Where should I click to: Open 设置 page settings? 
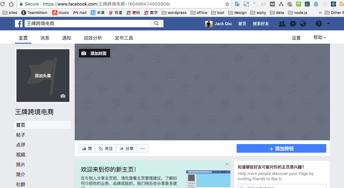[x=296, y=38]
